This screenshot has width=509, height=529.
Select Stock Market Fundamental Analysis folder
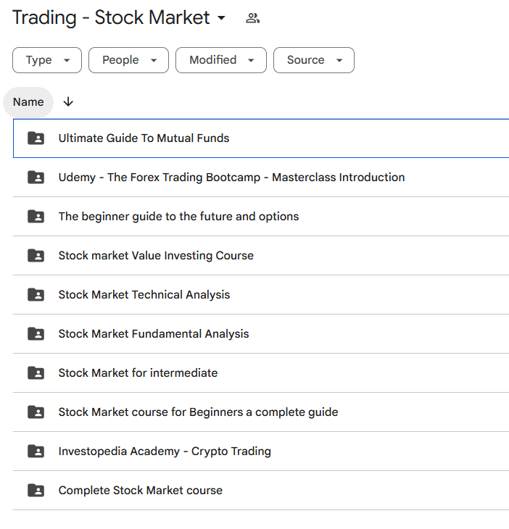pyautogui.click(x=260, y=334)
